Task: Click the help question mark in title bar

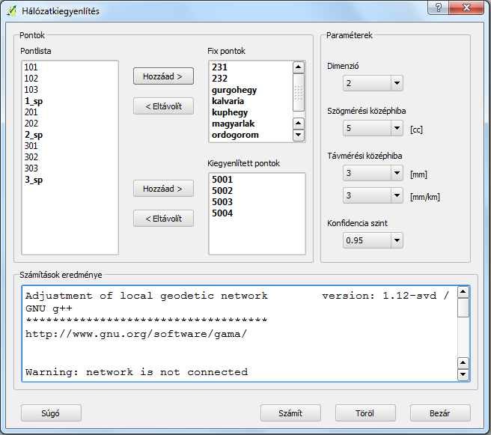Action: click(436, 7)
